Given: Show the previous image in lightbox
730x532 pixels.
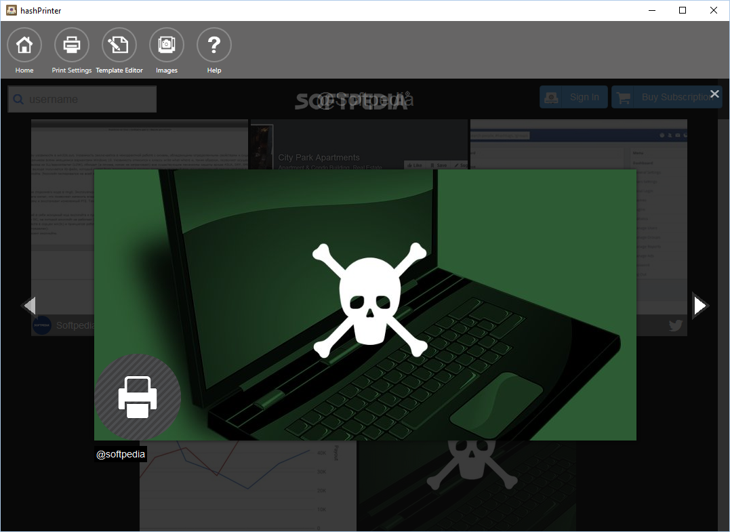Looking at the screenshot, I should pos(29,306).
